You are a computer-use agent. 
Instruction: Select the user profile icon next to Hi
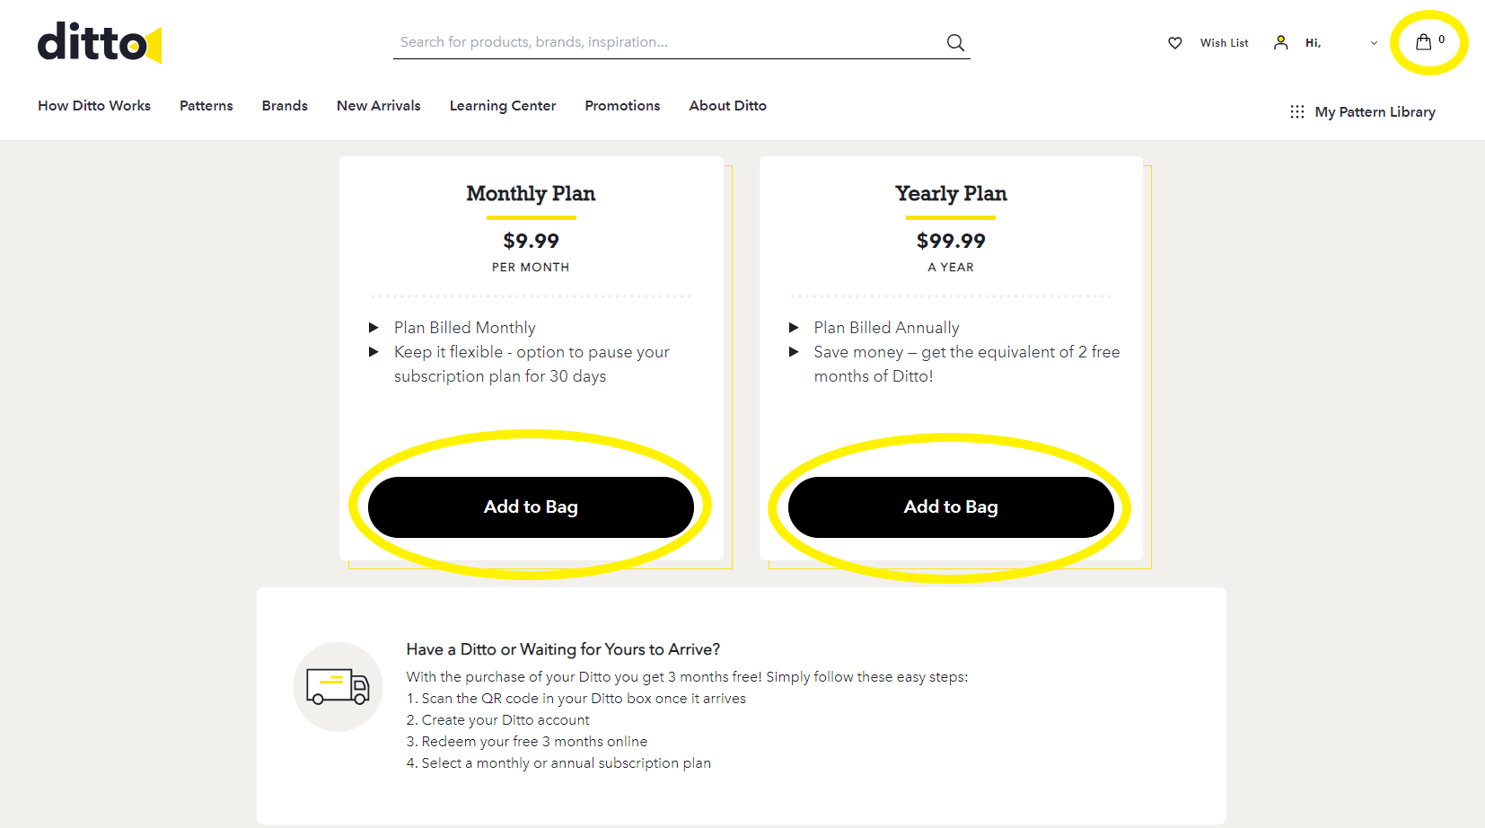tap(1280, 42)
